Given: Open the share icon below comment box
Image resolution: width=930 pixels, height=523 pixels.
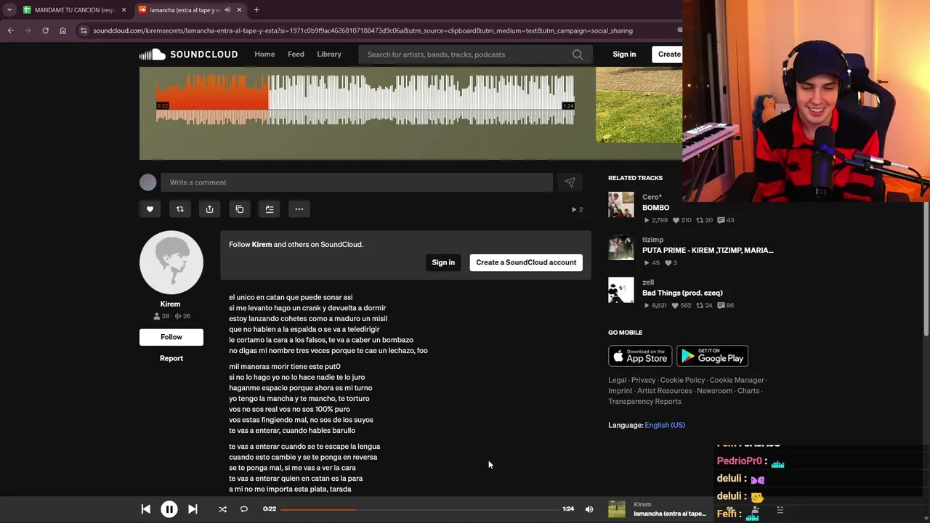Looking at the screenshot, I should 209,209.
